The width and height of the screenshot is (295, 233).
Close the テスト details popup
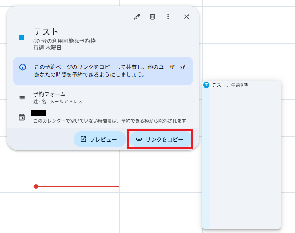187,17
